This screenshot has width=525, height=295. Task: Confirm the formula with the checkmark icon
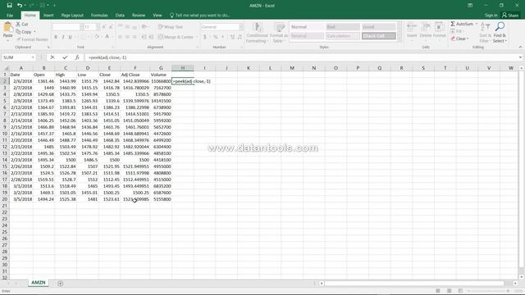coord(65,57)
